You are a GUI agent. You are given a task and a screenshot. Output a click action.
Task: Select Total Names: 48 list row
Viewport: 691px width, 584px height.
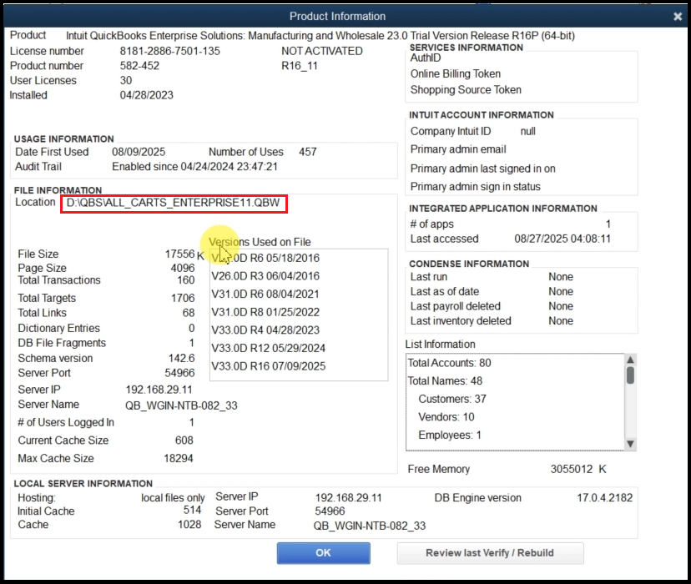tap(445, 381)
